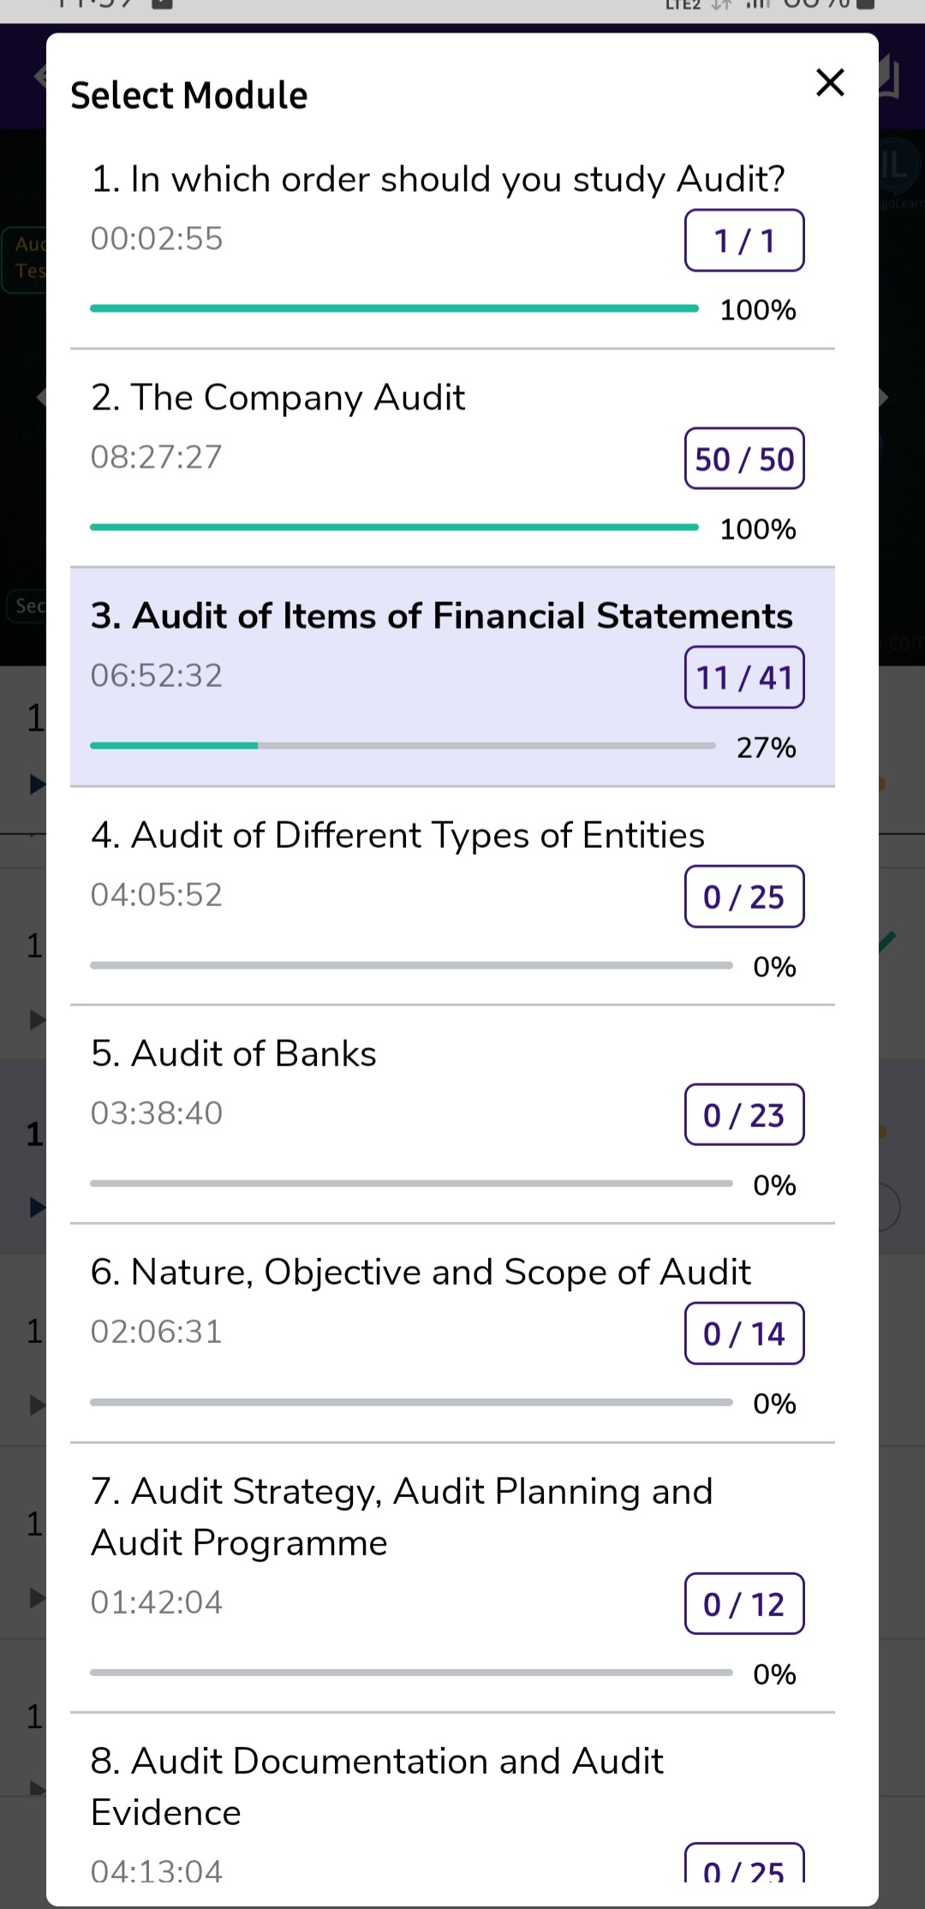This screenshot has width=925, height=1909.
Task: Choose Audit of Different Types of Entities
Action: [x=397, y=836]
